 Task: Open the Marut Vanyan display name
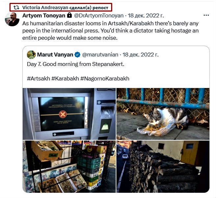pos(55,55)
